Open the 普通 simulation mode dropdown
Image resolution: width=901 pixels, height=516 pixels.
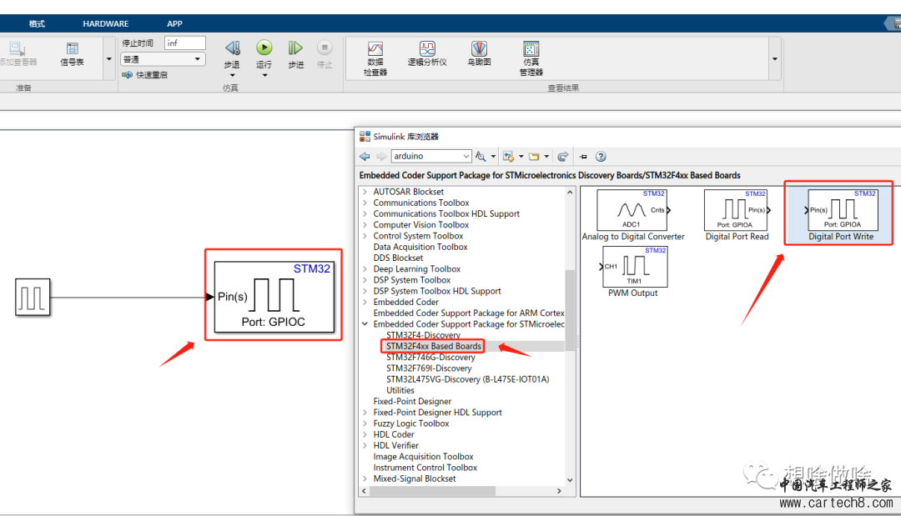pos(163,59)
